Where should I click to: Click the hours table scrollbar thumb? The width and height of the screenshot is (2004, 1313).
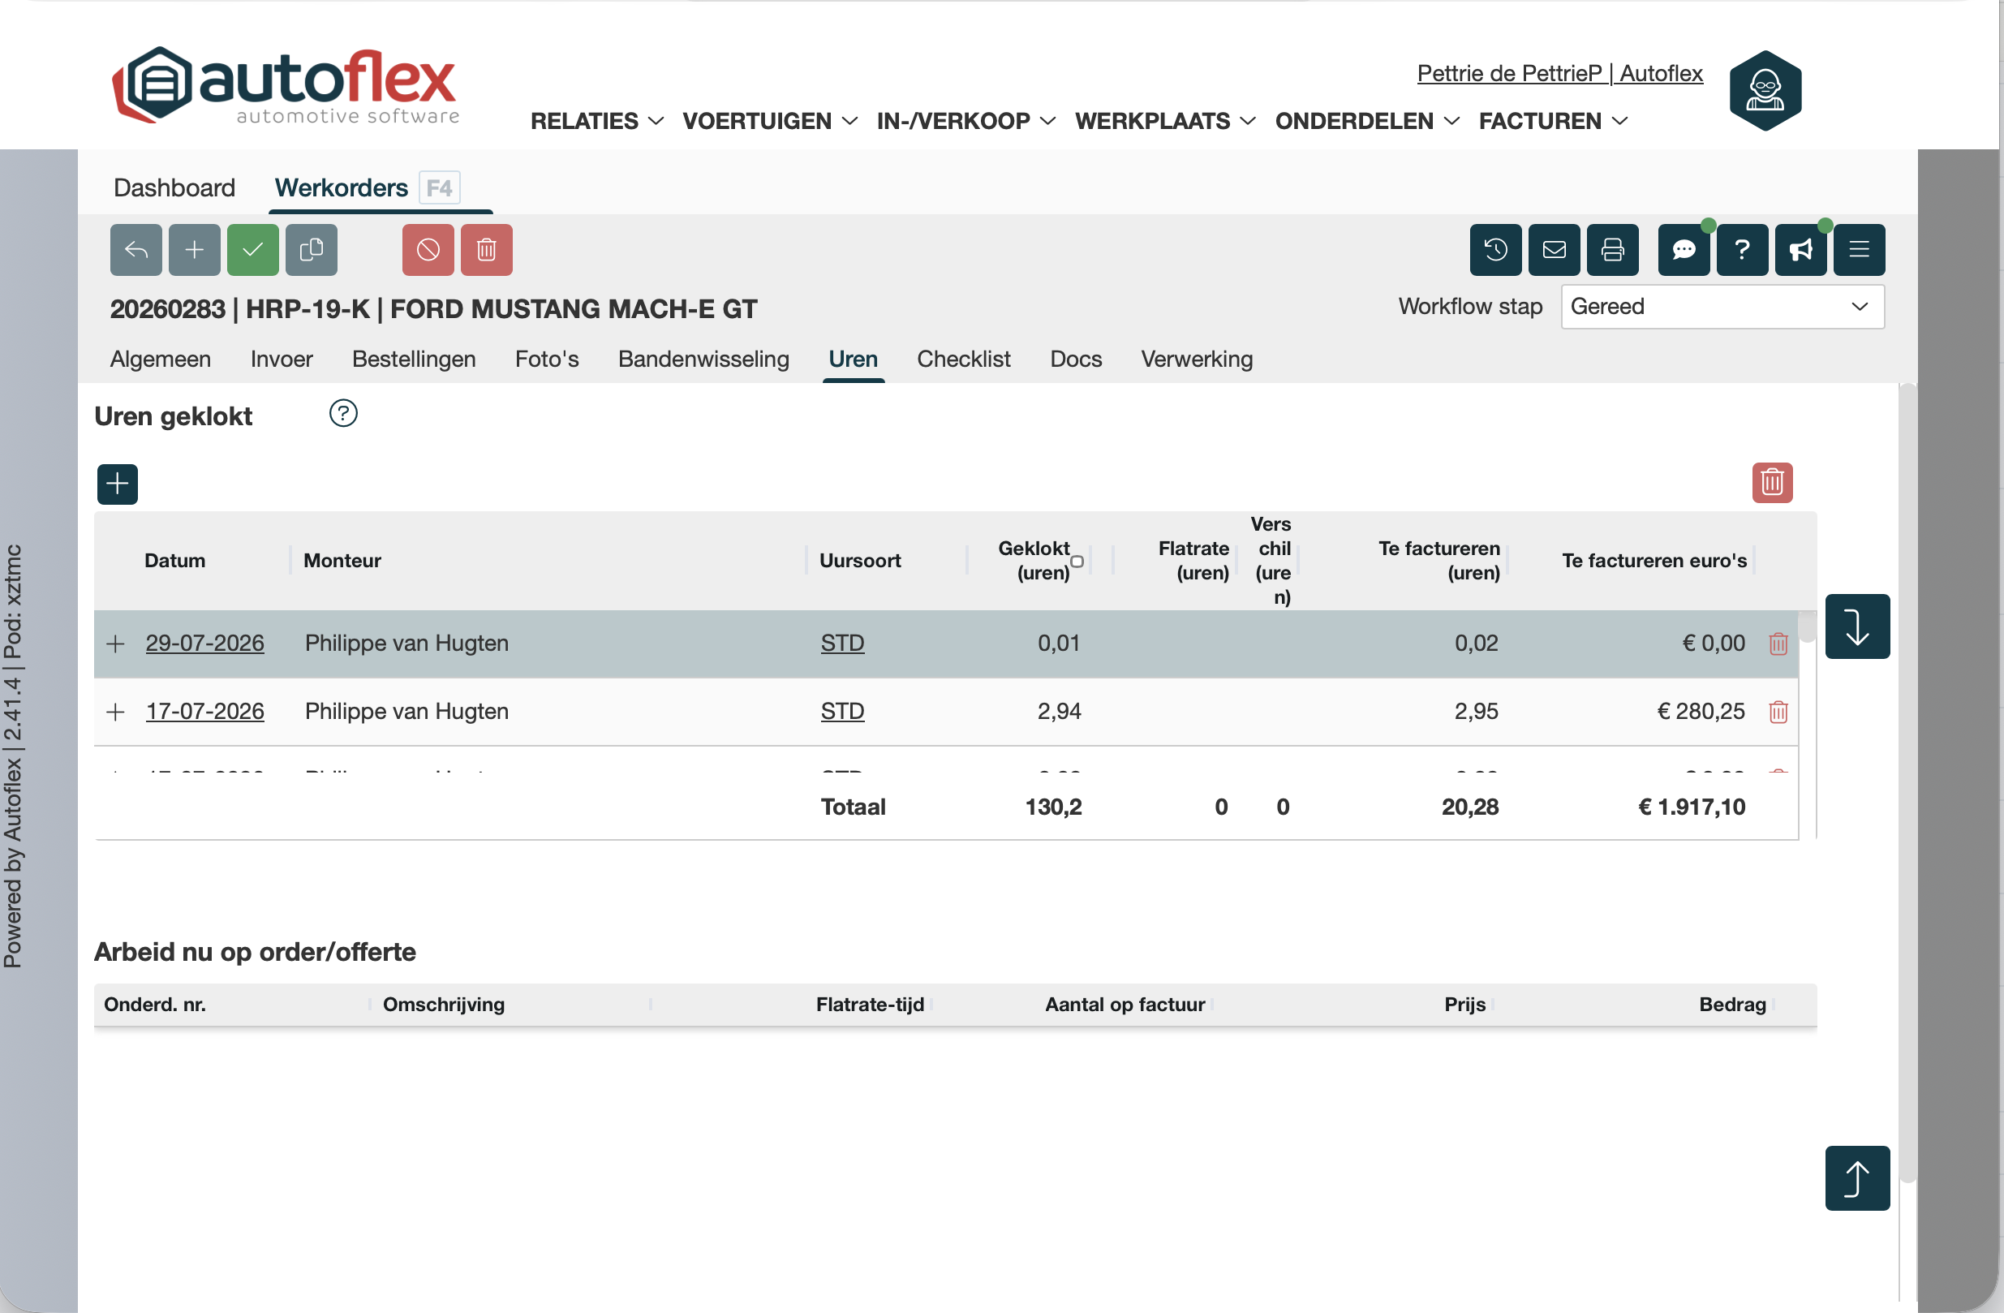(x=1806, y=626)
